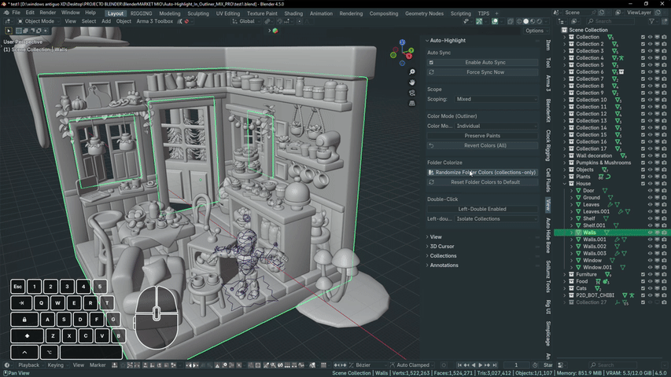Open the Edit menu
Viewport: 671px width, 377px height.
coord(30,13)
